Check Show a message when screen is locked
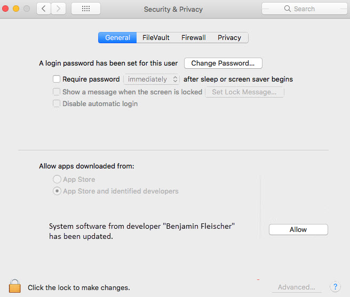350x297 pixels. pos(57,92)
